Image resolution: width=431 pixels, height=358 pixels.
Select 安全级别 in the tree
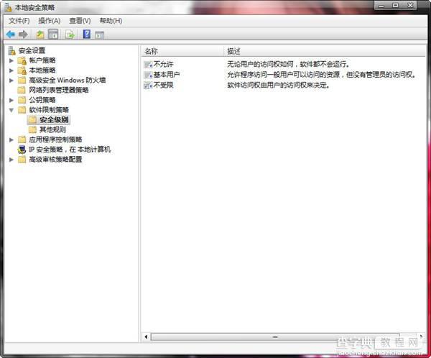click(54, 120)
